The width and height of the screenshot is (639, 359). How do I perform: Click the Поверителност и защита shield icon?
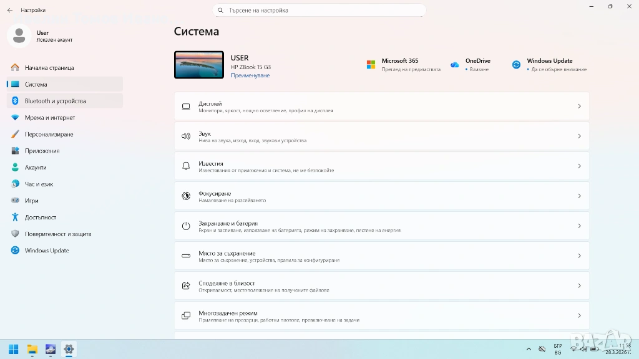[15, 234]
